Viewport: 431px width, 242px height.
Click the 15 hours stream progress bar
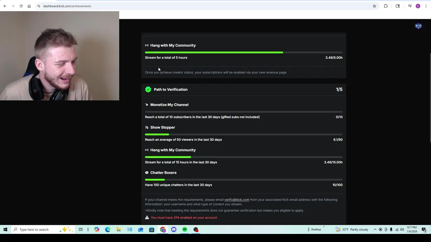244,157
